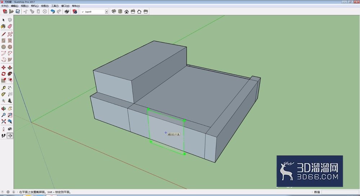Select the Zoom magnifier tool
The height and width of the screenshot is (196, 360).
click(x=4, y=115)
